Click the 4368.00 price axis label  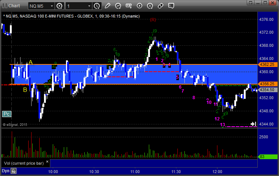point(267,45)
